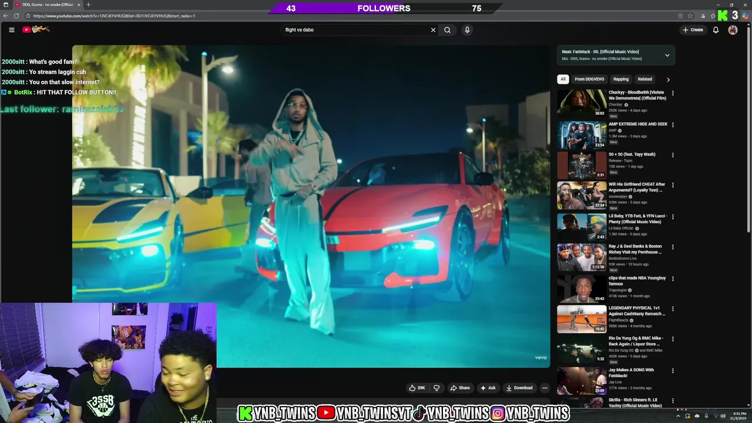The image size is (752, 423).
Task: Open options menu for '50 + 50' video
Action: 673,155
